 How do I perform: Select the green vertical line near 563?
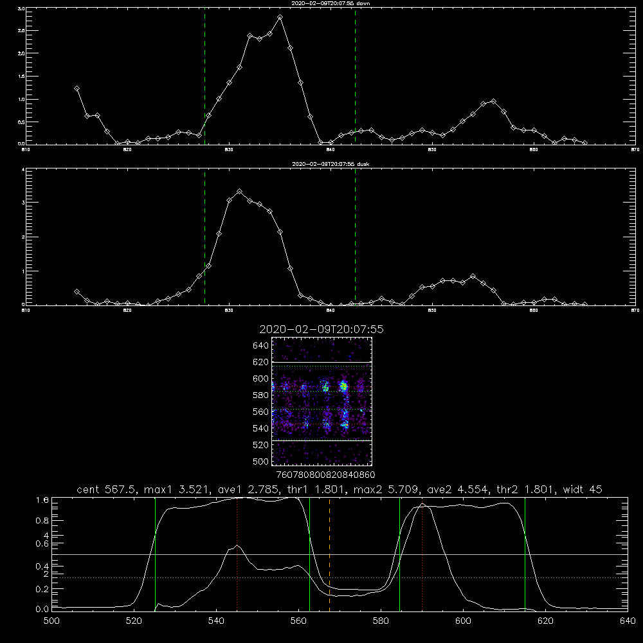click(x=310, y=554)
